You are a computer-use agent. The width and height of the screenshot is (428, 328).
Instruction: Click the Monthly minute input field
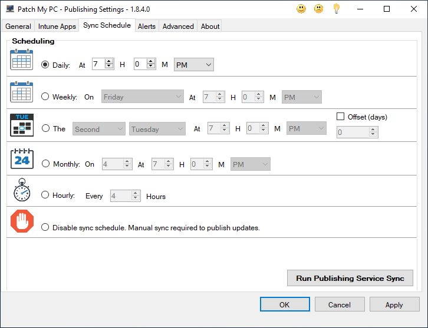tap(197, 164)
